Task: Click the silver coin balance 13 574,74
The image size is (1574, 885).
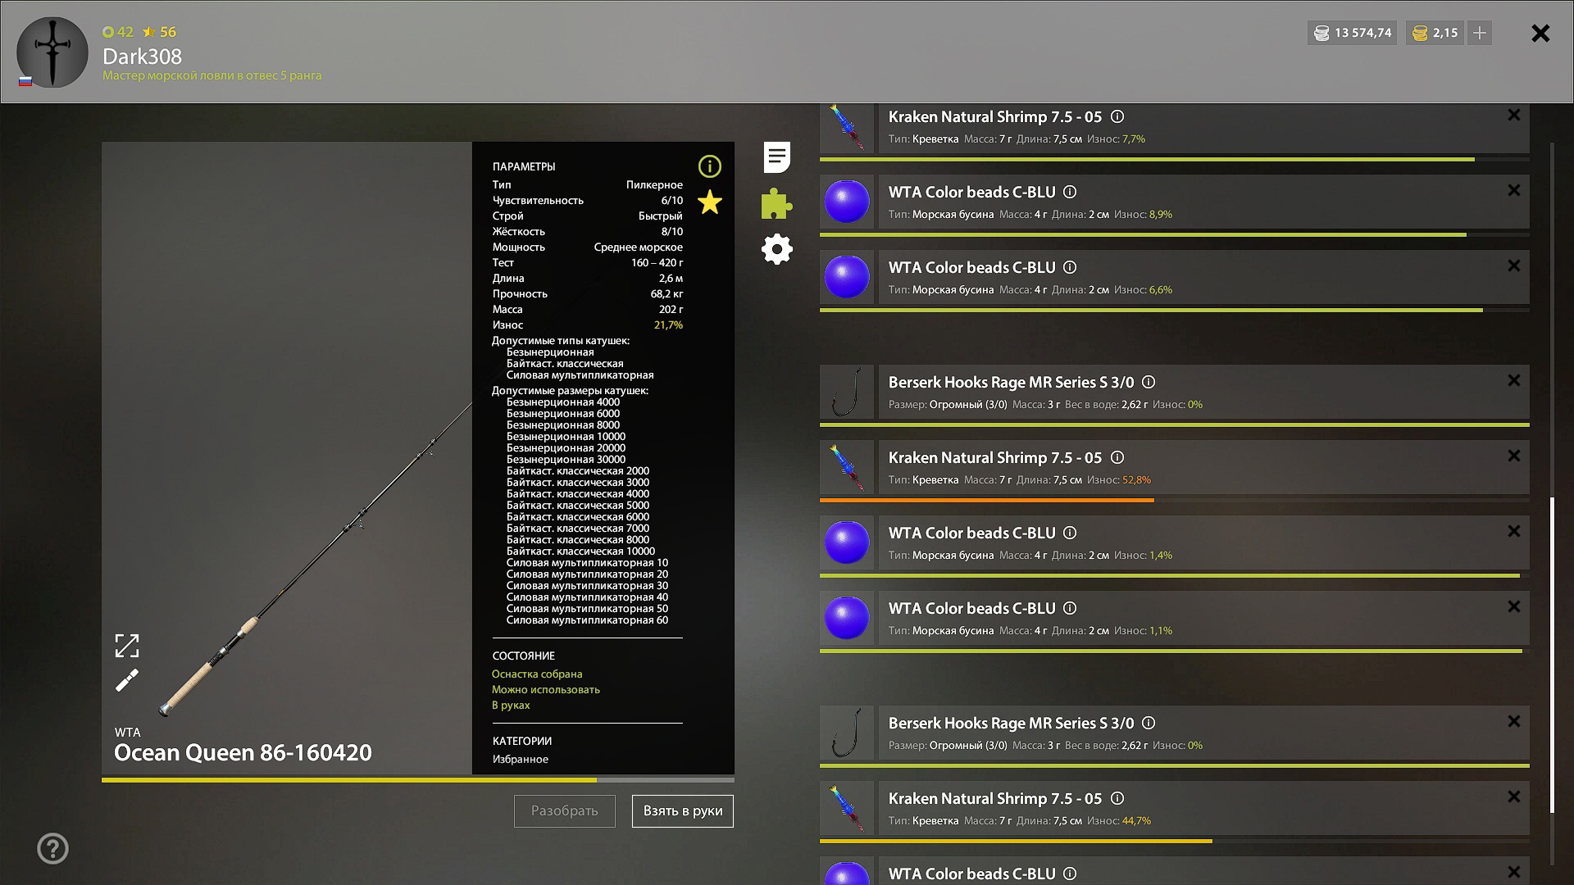Action: pyautogui.click(x=1353, y=33)
